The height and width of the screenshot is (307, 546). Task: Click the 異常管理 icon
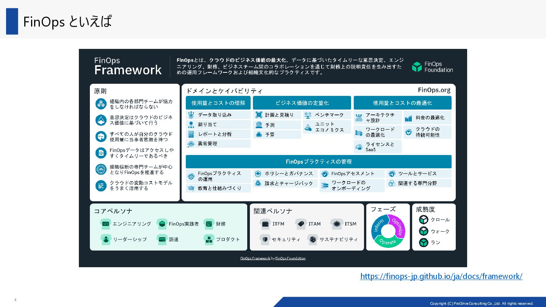191,144
